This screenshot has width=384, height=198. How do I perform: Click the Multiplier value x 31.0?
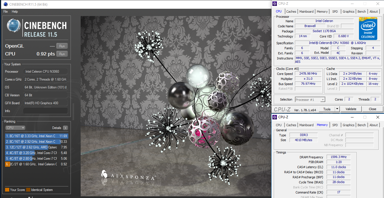(x=308, y=79)
